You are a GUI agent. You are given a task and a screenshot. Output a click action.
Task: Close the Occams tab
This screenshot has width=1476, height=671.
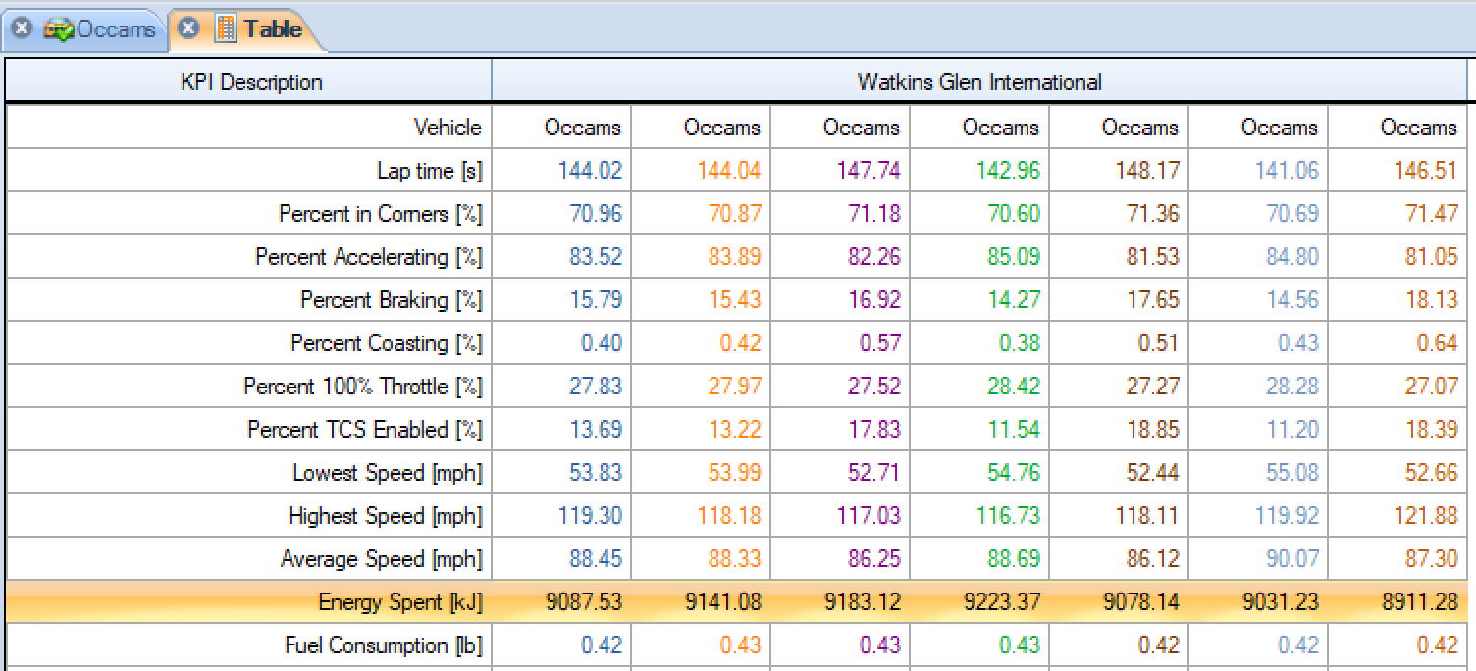22,29
